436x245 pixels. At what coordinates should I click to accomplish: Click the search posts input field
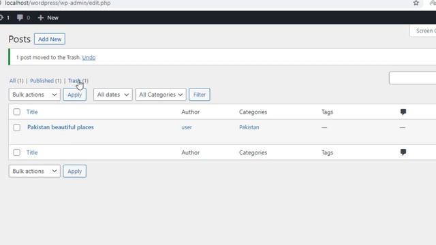[412, 78]
